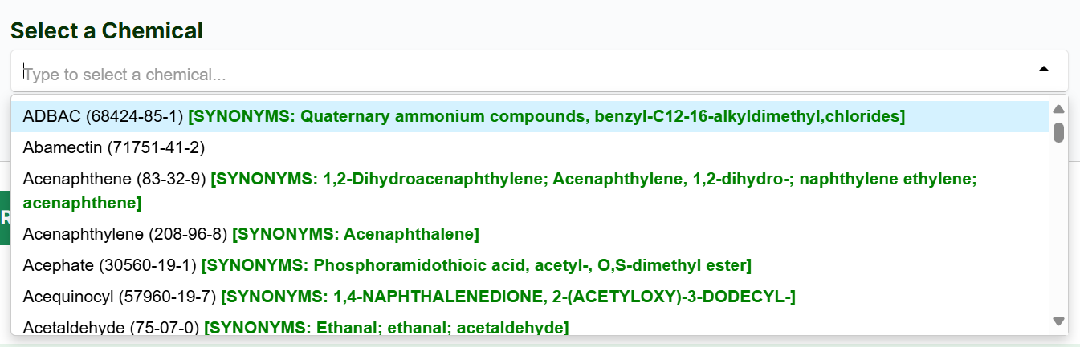Select Acenaphthene (83-32-9) entry
The image size is (1080, 347).
click(x=115, y=180)
